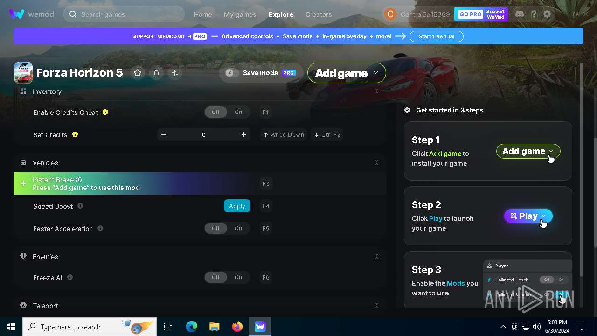Screen dimensions: 597x336
Task: Click Start free trial button
Action: (436, 36)
